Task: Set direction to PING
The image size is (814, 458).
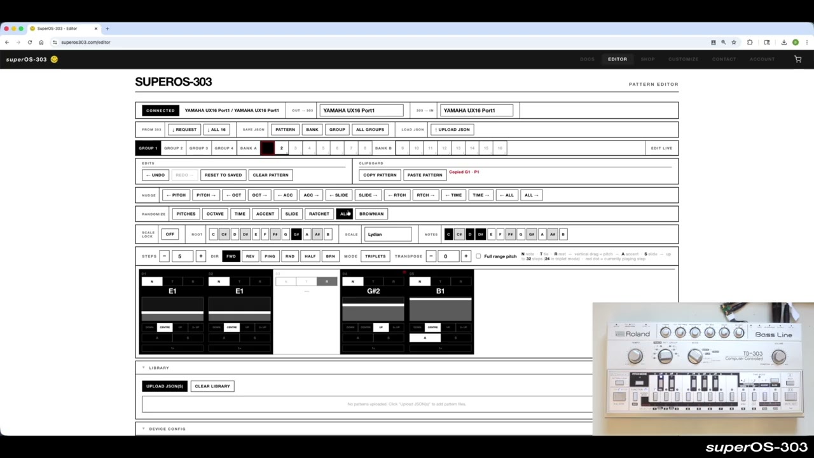Action: click(270, 256)
